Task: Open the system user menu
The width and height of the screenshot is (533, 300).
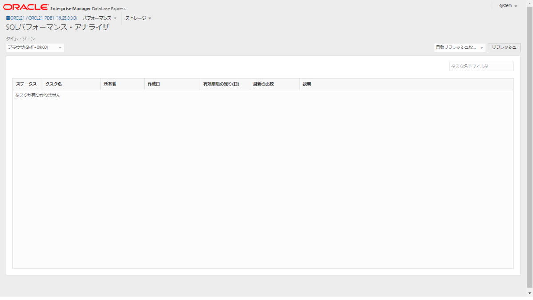Action: point(506,5)
